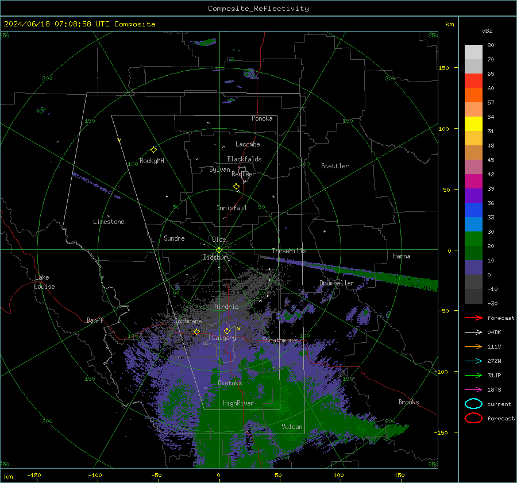Click the 04DK legend label
517x483 pixels.
494,333
